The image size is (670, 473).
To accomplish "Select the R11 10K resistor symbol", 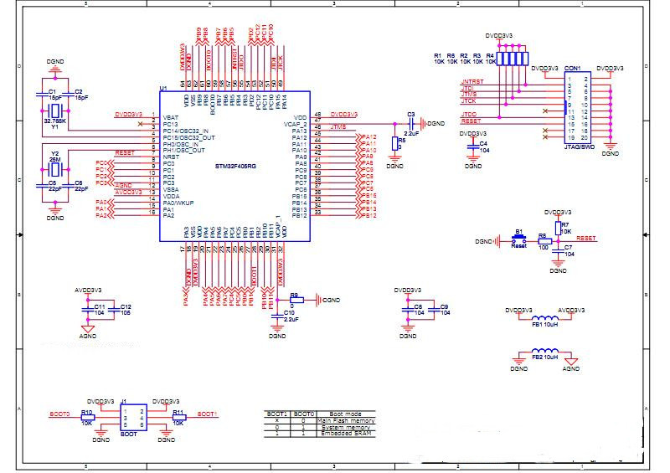I will click(179, 418).
